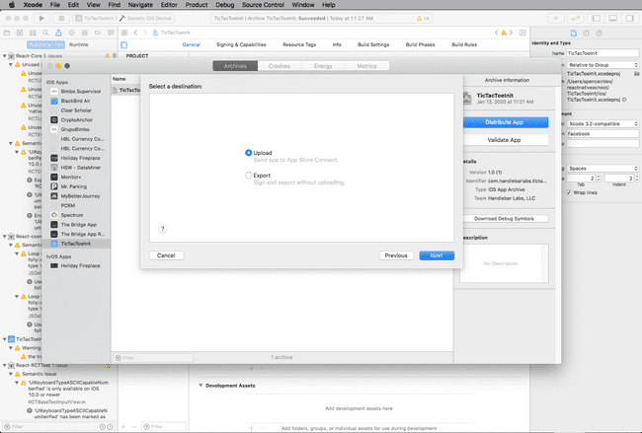Switch issue navigator to Runtime
The height and width of the screenshot is (433, 642).
tap(79, 44)
